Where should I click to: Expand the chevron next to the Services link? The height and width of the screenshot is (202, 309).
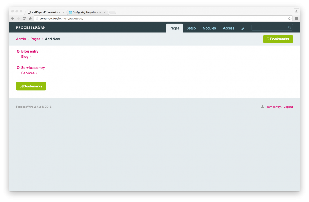click(x=36, y=73)
